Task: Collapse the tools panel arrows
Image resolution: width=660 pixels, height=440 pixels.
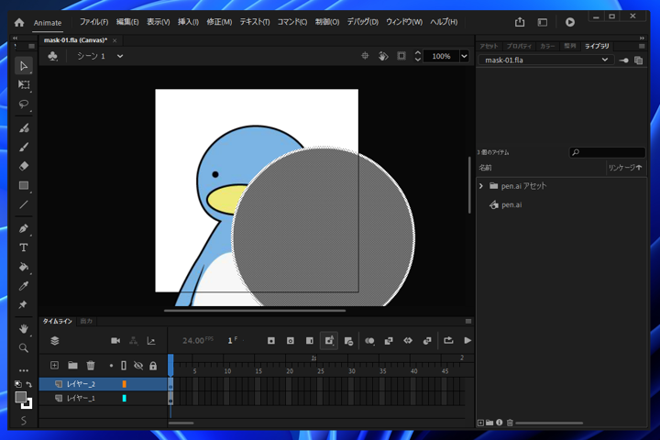Action: pos(16,38)
